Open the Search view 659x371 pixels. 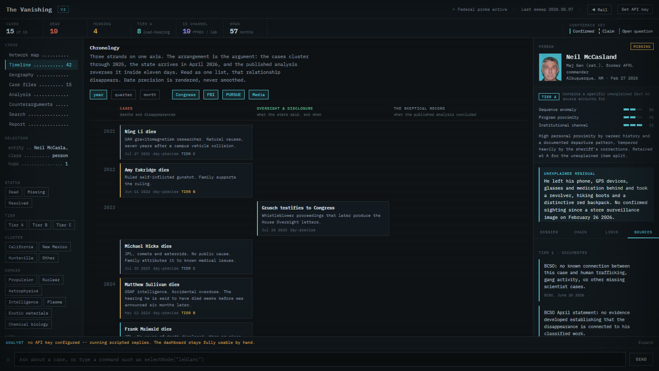[41, 114]
